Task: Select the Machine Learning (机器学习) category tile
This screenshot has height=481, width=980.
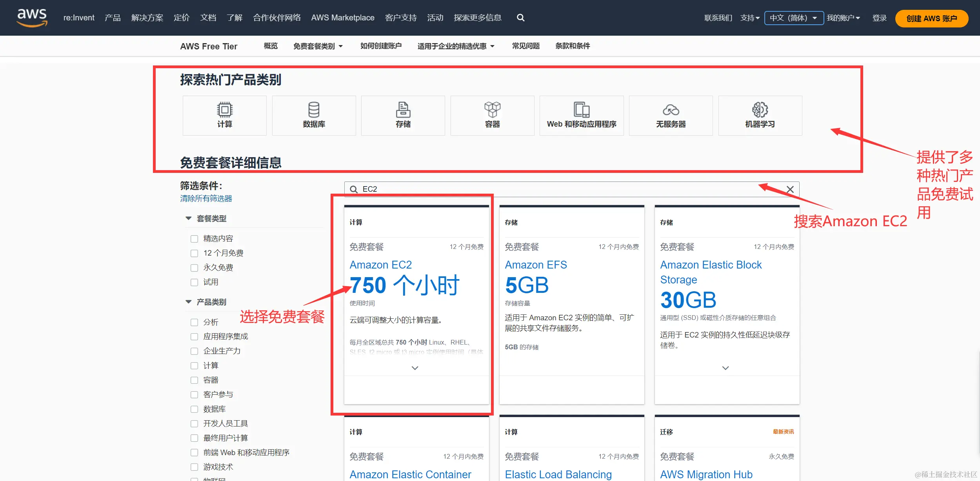Action: pyautogui.click(x=760, y=116)
